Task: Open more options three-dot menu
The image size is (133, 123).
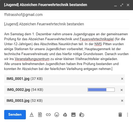Action: coord(128,115)
